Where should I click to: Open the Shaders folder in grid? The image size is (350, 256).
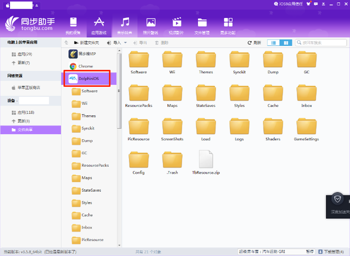pyautogui.click(x=273, y=129)
